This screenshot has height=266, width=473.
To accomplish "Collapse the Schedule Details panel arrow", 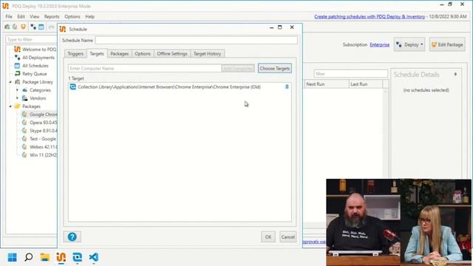I will [455, 74].
